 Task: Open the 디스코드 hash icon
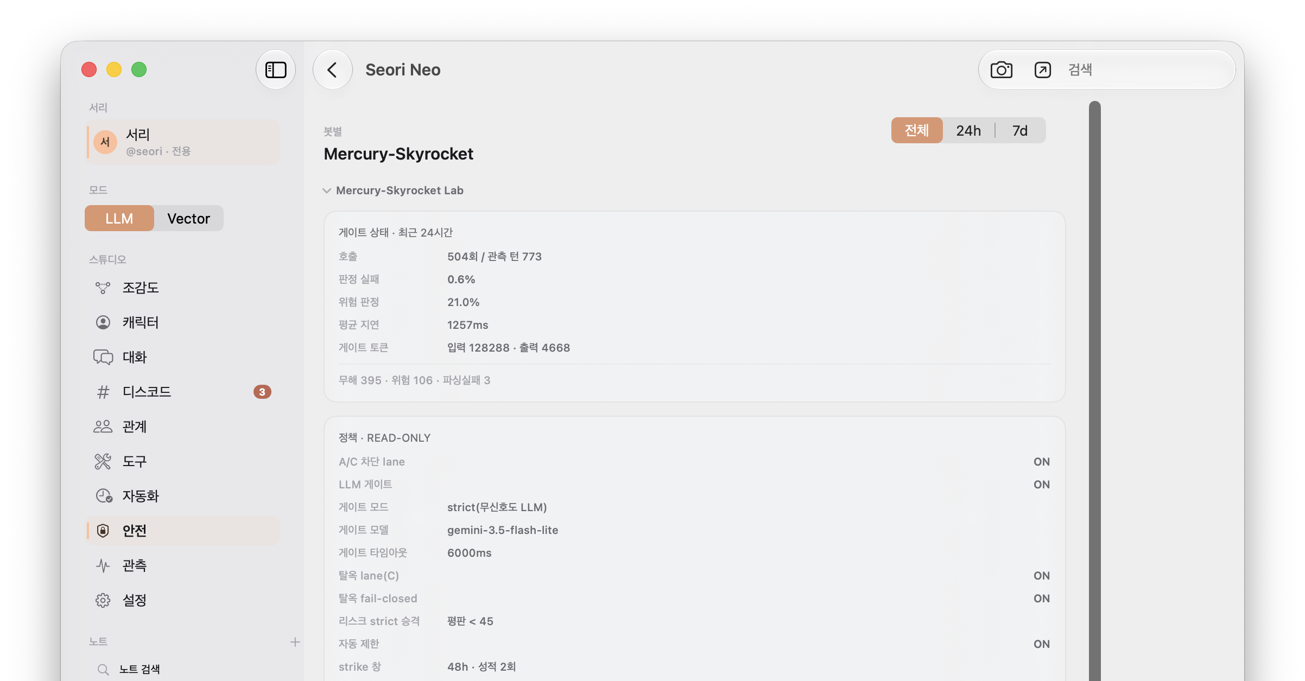[103, 392]
